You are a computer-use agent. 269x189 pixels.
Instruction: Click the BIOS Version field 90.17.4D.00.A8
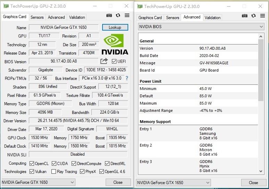coord(64,61)
